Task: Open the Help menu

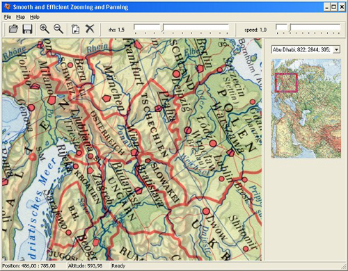Action: tap(35, 17)
